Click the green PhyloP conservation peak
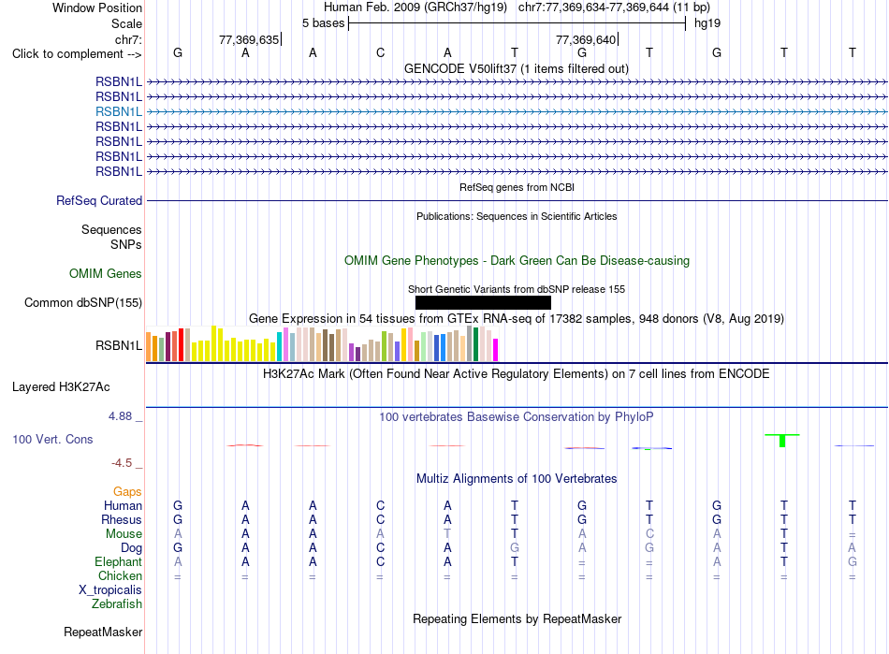The image size is (889, 654). [782, 440]
